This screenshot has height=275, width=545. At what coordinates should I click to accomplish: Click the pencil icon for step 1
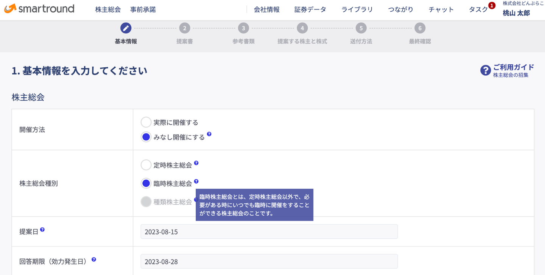pos(126,28)
